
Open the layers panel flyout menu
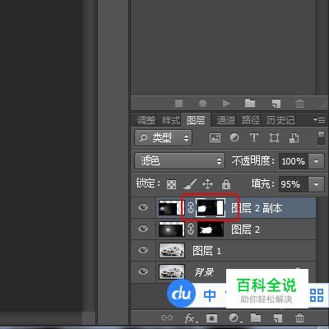(319, 120)
